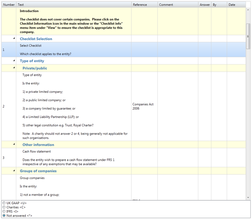Collapse the Type of entity section
Image resolution: width=252 pixels, height=219 pixels.
(x=14, y=60)
